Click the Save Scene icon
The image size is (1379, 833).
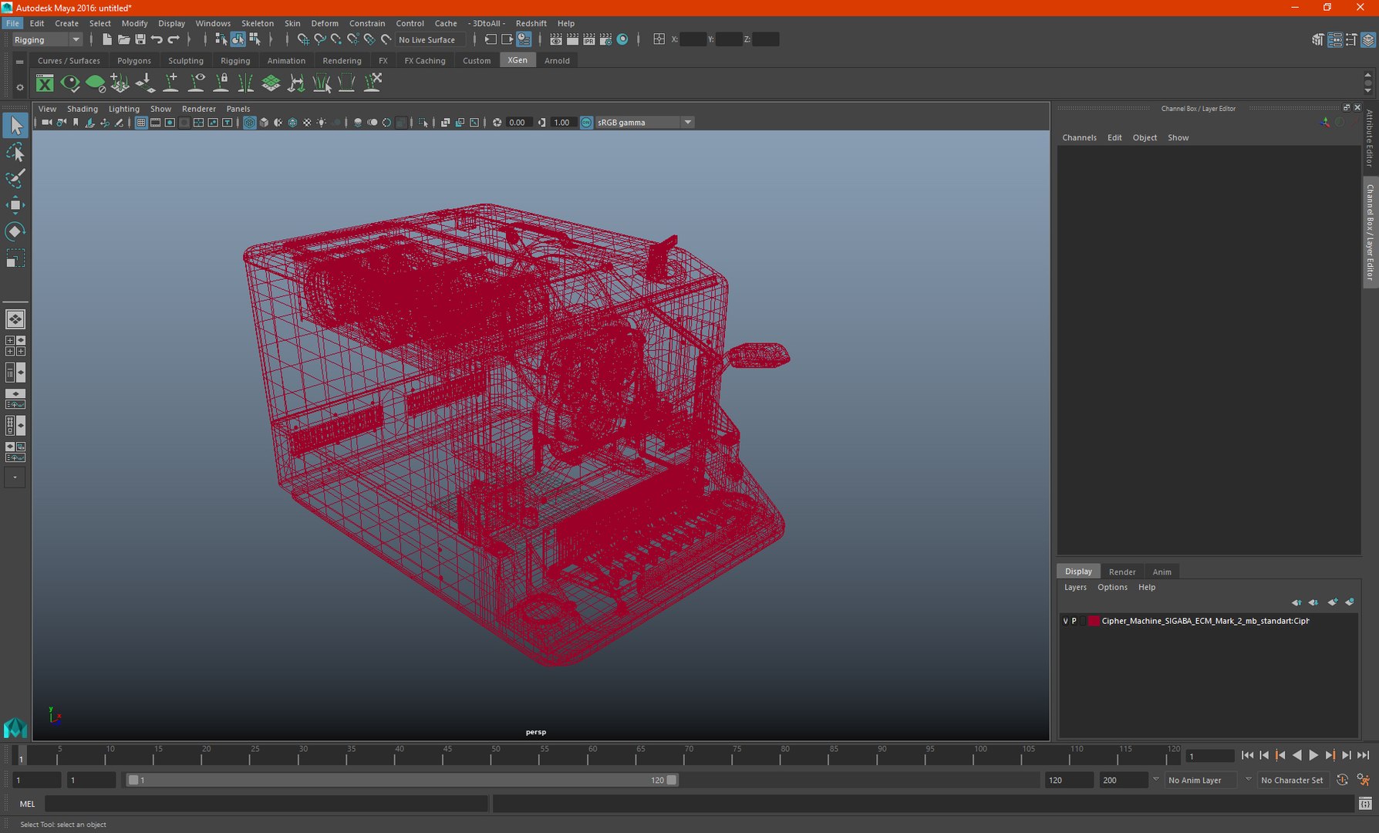pos(140,39)
